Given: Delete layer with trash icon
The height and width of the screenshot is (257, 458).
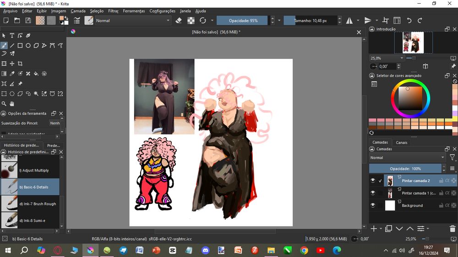Looking at the screenshot, I should tap(453, 229).
